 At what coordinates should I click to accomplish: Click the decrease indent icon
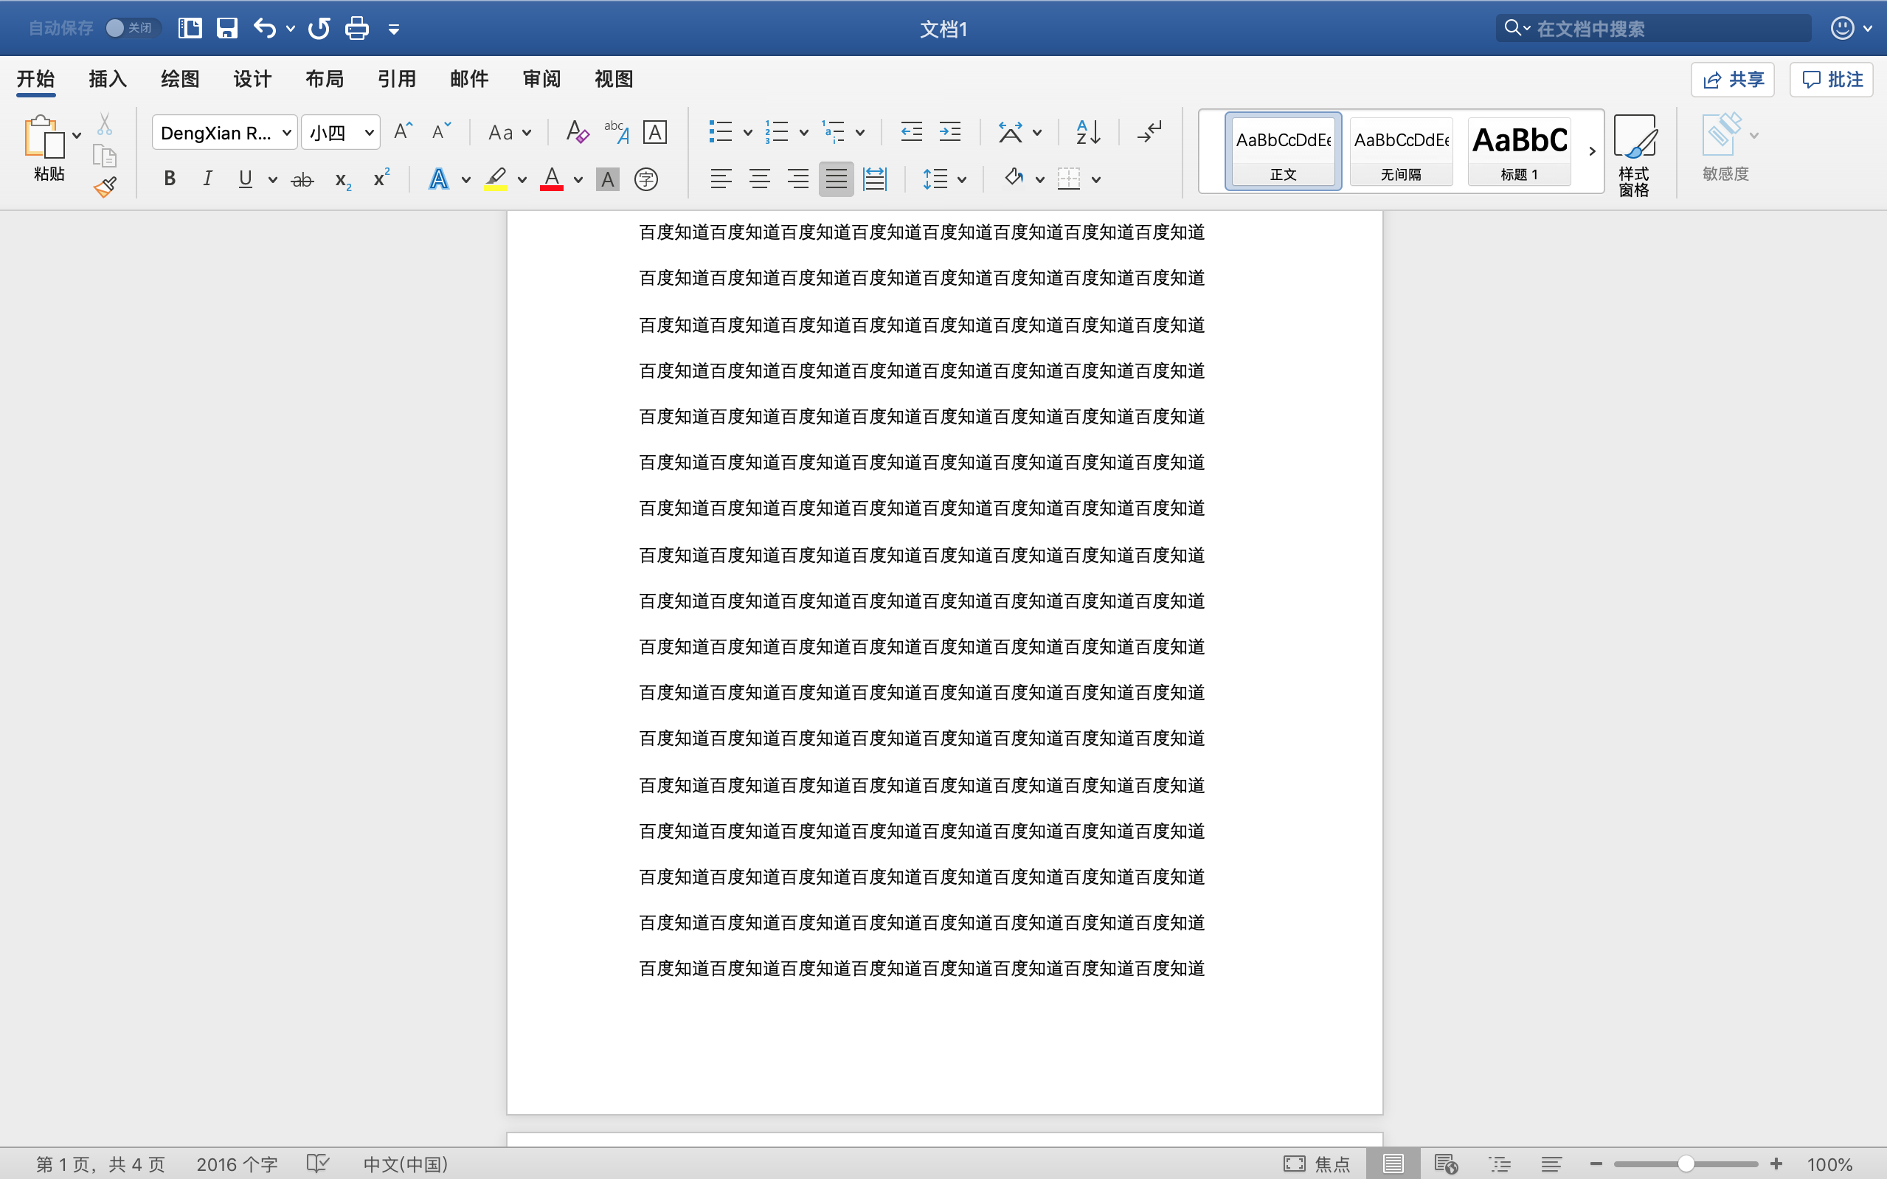coord(911,132)
